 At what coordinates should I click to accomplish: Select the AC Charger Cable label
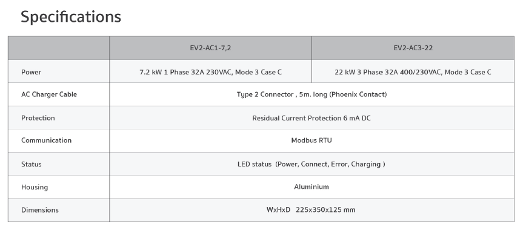click(49, 94)
